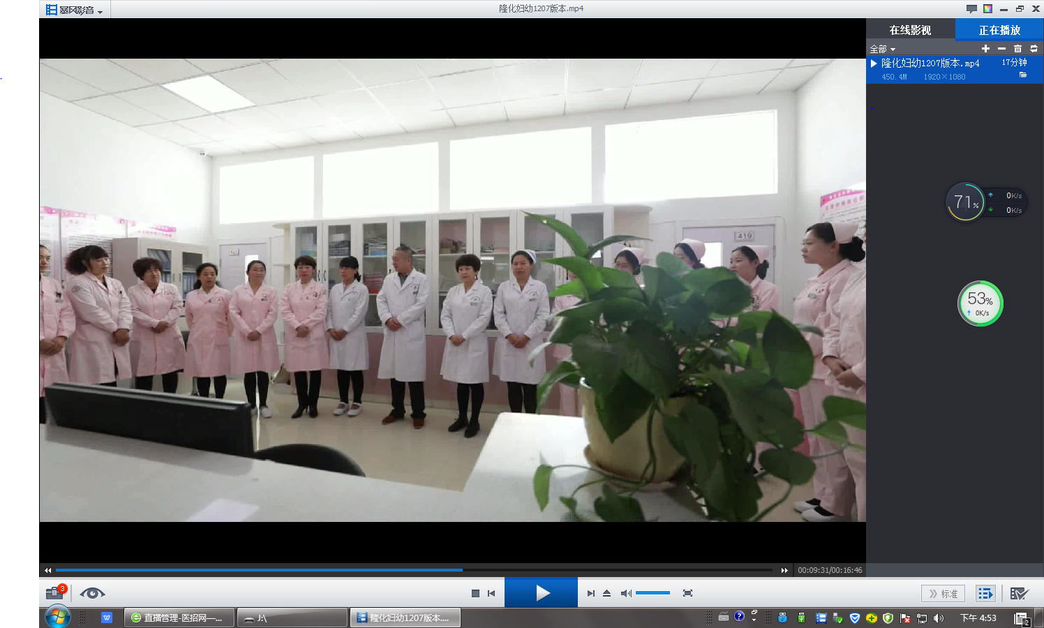This screenshot has height=628, width=1044.
Task: Add a file with the playlist plus icon
Action: click(x=985, y=49)
